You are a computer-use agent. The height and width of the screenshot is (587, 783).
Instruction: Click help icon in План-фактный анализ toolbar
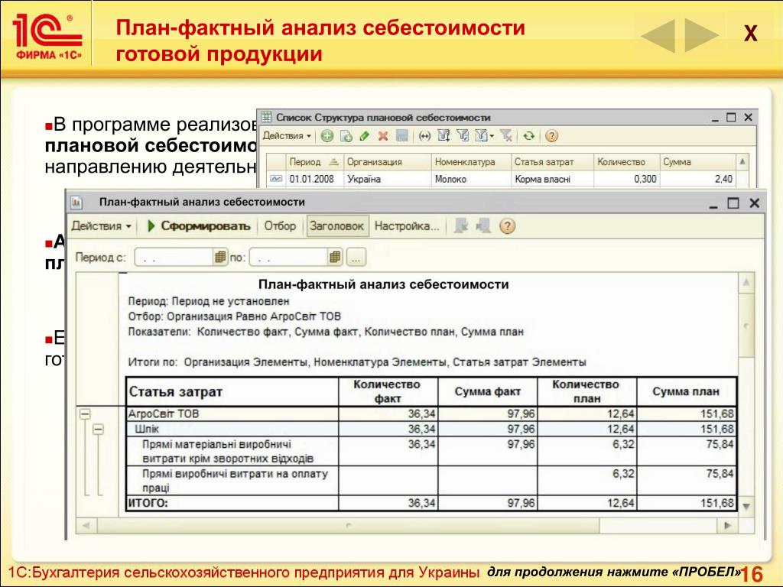[507, 226]
